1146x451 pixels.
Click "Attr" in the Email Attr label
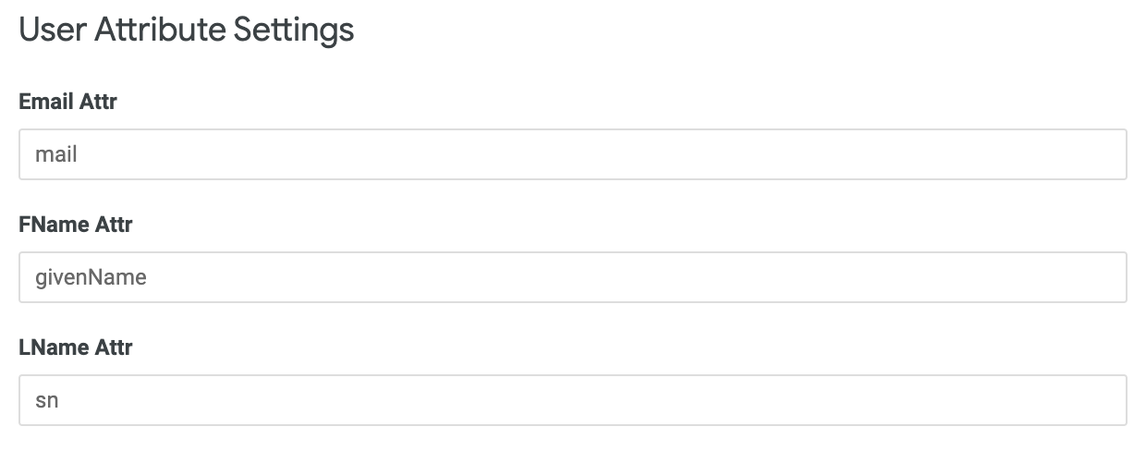(98, 102)
